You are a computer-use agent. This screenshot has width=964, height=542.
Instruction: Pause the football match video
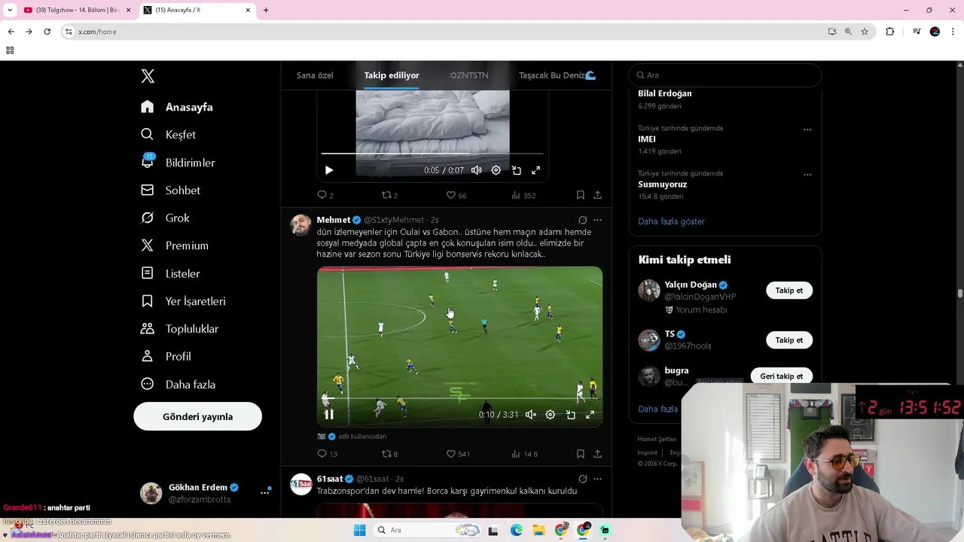click(328, 414)
